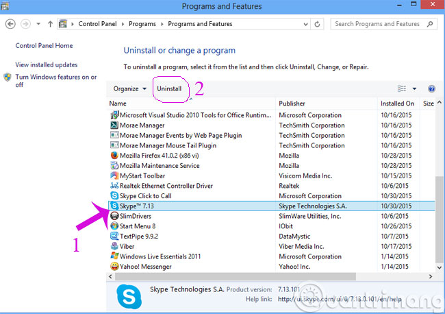Click the large Skype logo in details pane
445x314 pixels.
(129, 297)
